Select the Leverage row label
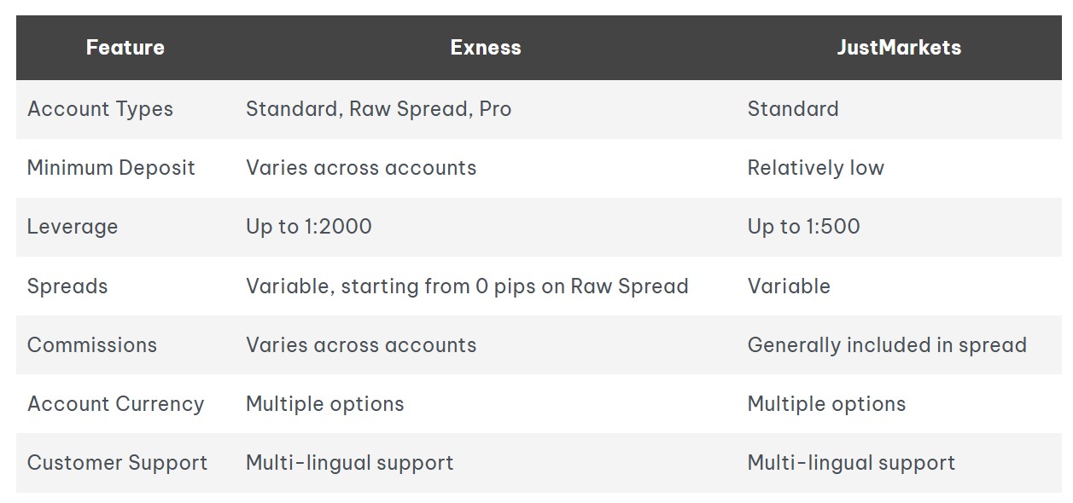This screenshot has width=1073, height=503. point(73,227)
